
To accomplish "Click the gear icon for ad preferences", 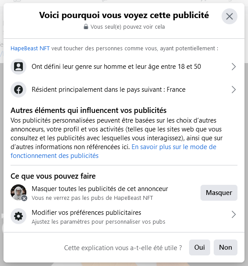I will point(18,216).
